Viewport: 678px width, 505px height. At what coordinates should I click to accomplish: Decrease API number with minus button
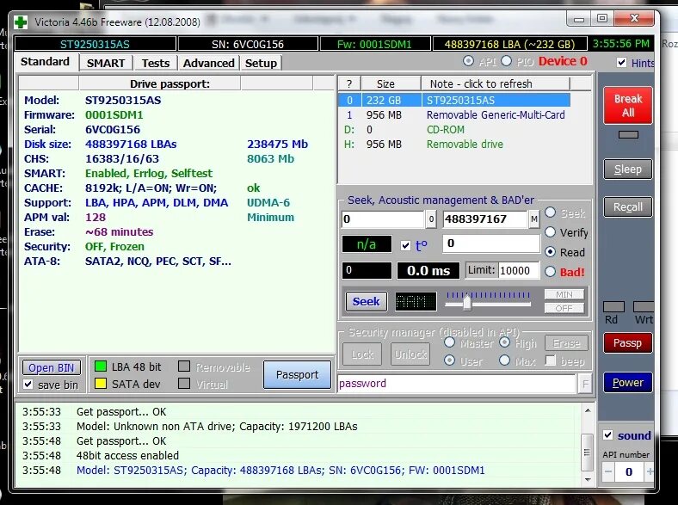608,471
